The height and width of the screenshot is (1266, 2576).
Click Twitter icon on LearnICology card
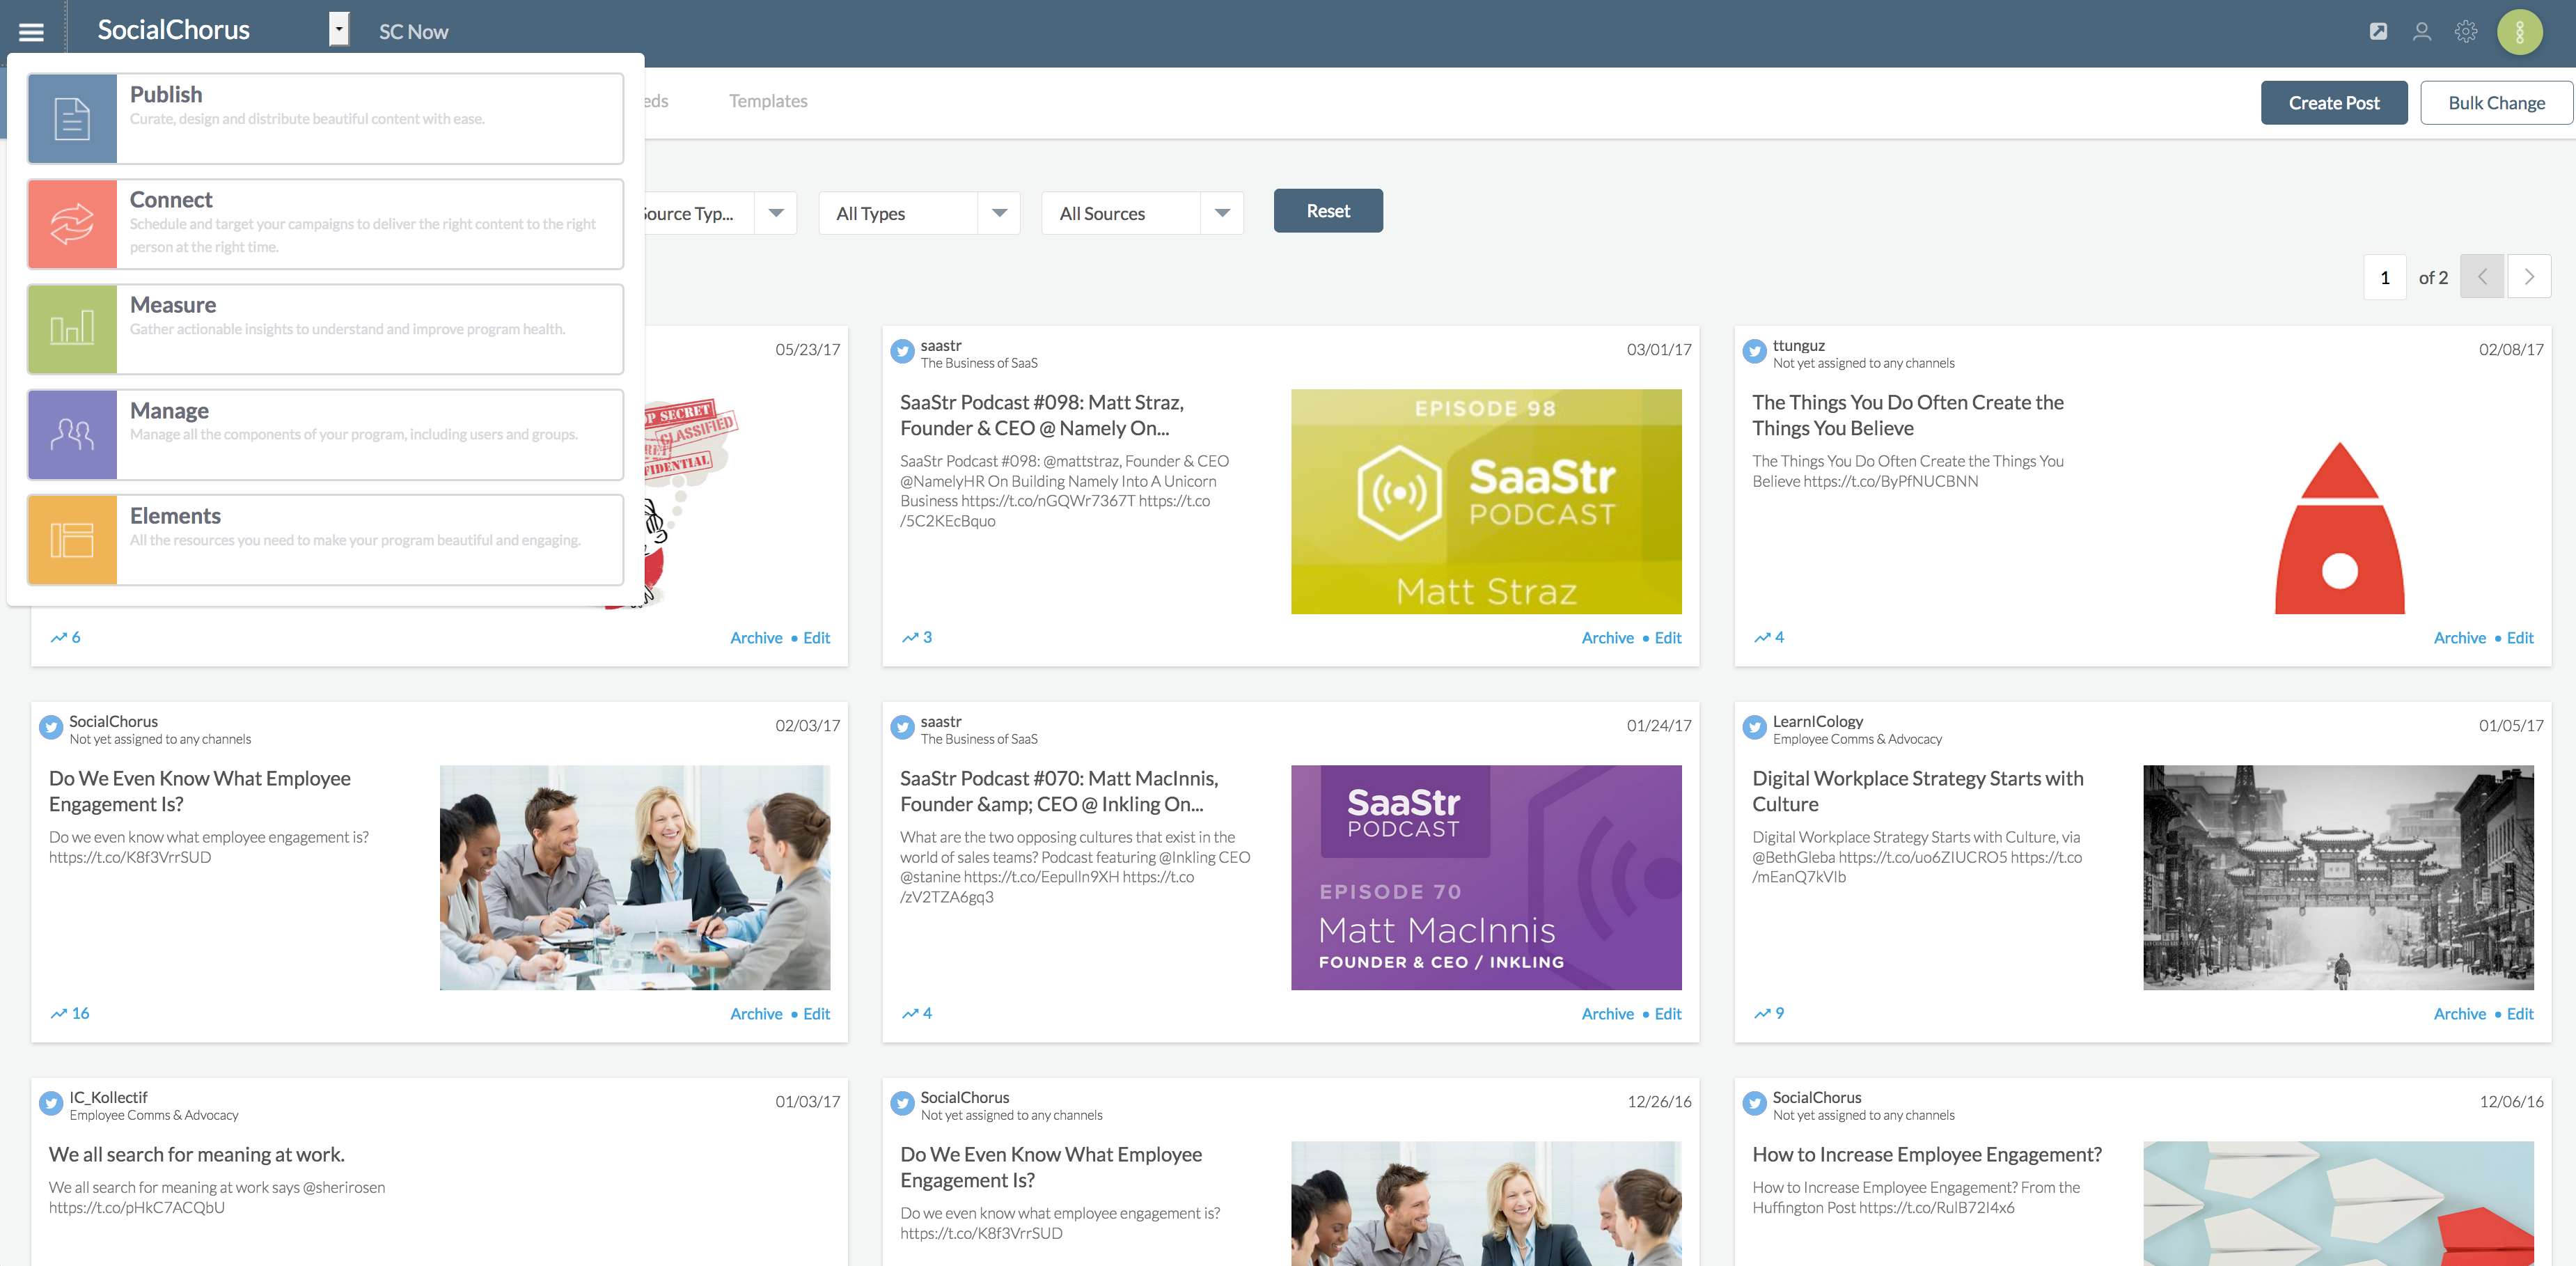point(1754,727)
